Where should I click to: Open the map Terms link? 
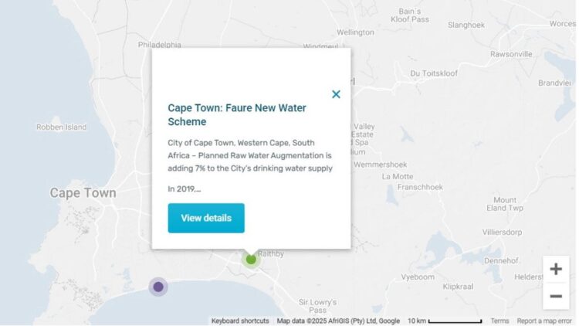pos(499,321)
